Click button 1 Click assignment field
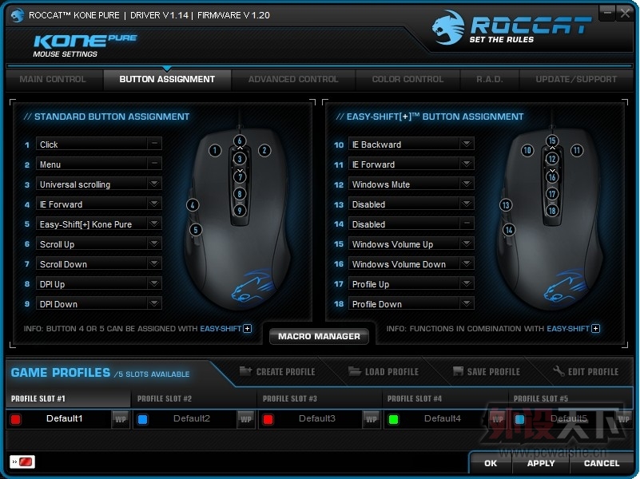Viewport: 640px width, 479px height. click(99, 144)
